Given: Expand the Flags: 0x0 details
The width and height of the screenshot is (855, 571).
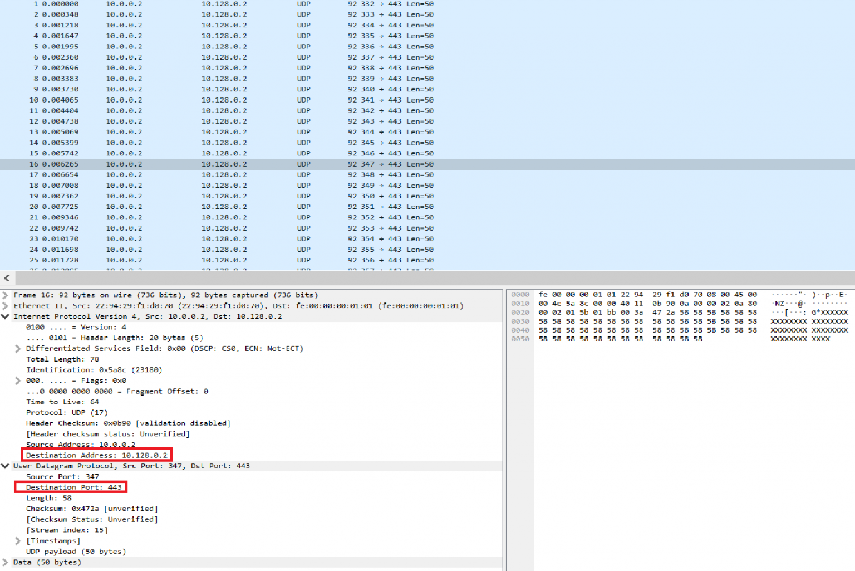Looking at the screenshot, I should pyautogui.click(x=18, y=380).
